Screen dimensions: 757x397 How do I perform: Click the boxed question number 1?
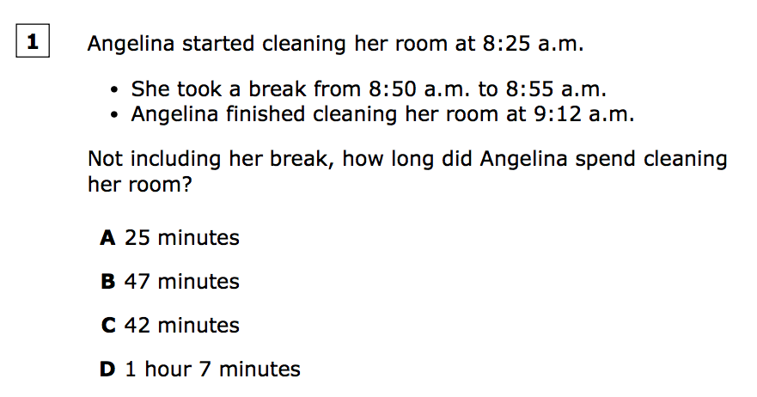point(33,43)
